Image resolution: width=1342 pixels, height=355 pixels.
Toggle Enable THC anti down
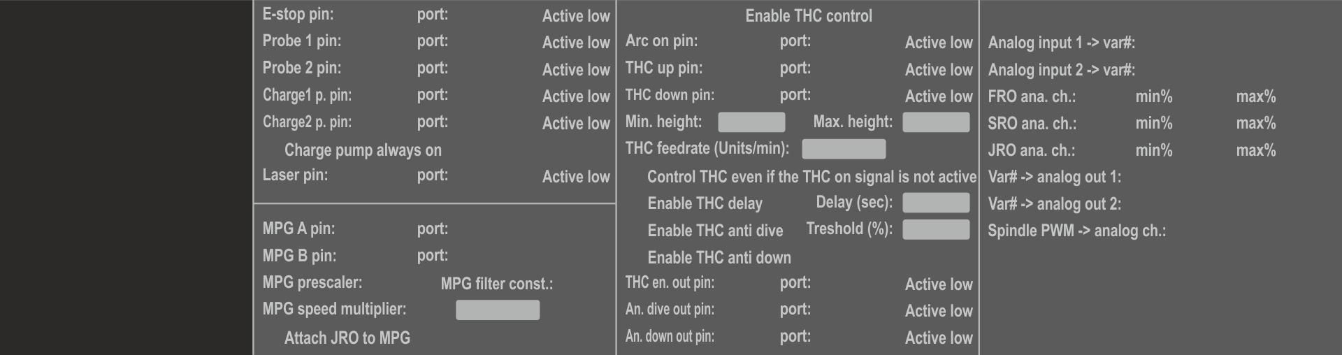[719, 257]
